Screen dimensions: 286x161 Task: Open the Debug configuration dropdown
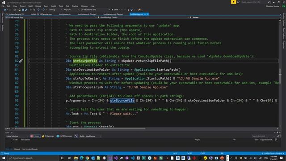[x=55, y=10]
